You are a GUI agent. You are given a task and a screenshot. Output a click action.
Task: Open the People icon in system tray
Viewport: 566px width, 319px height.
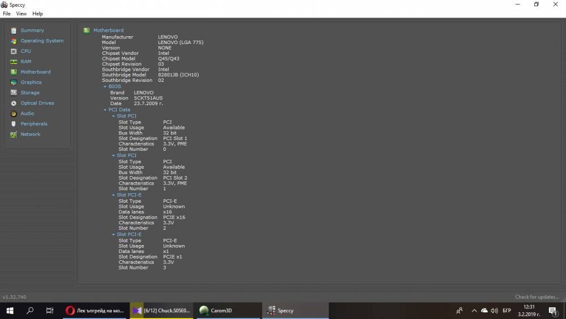click(460, 311)
